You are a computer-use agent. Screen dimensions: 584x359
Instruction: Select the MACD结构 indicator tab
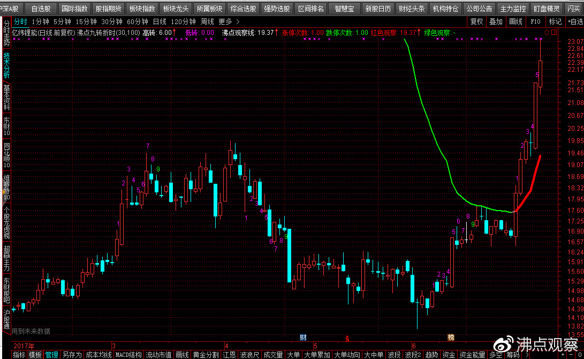coord(128,355)
